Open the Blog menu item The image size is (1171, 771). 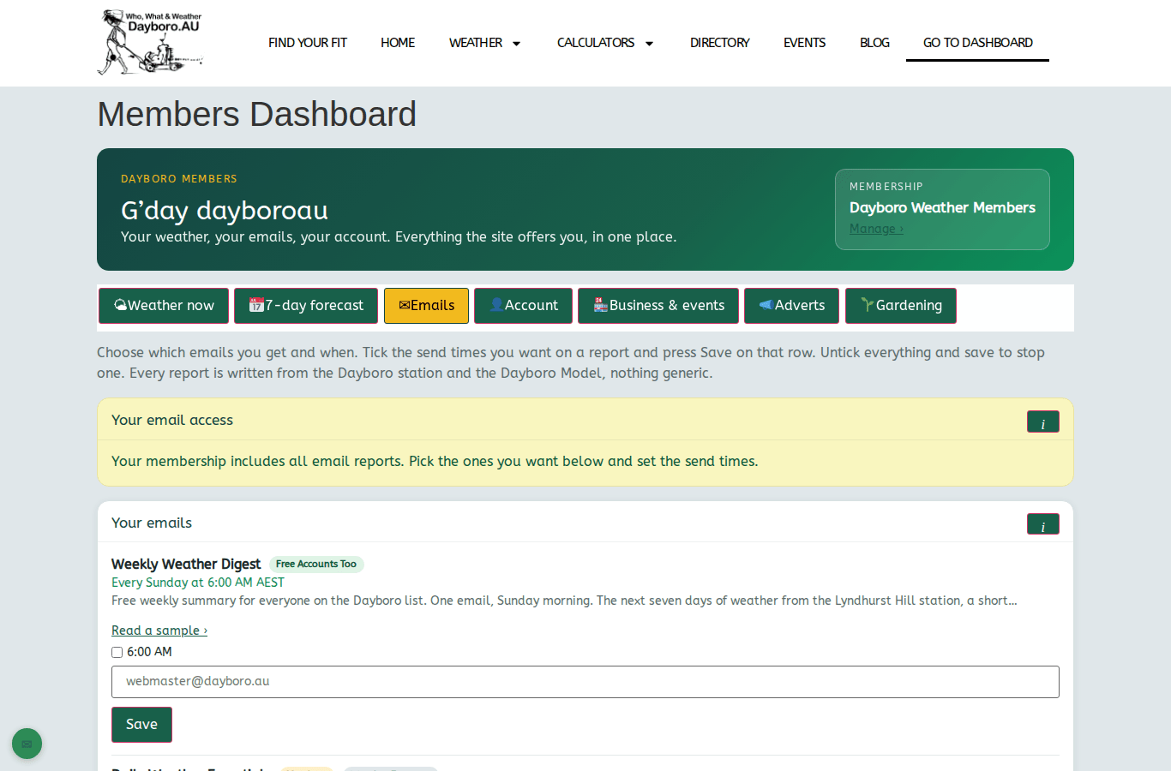(874, 43)
